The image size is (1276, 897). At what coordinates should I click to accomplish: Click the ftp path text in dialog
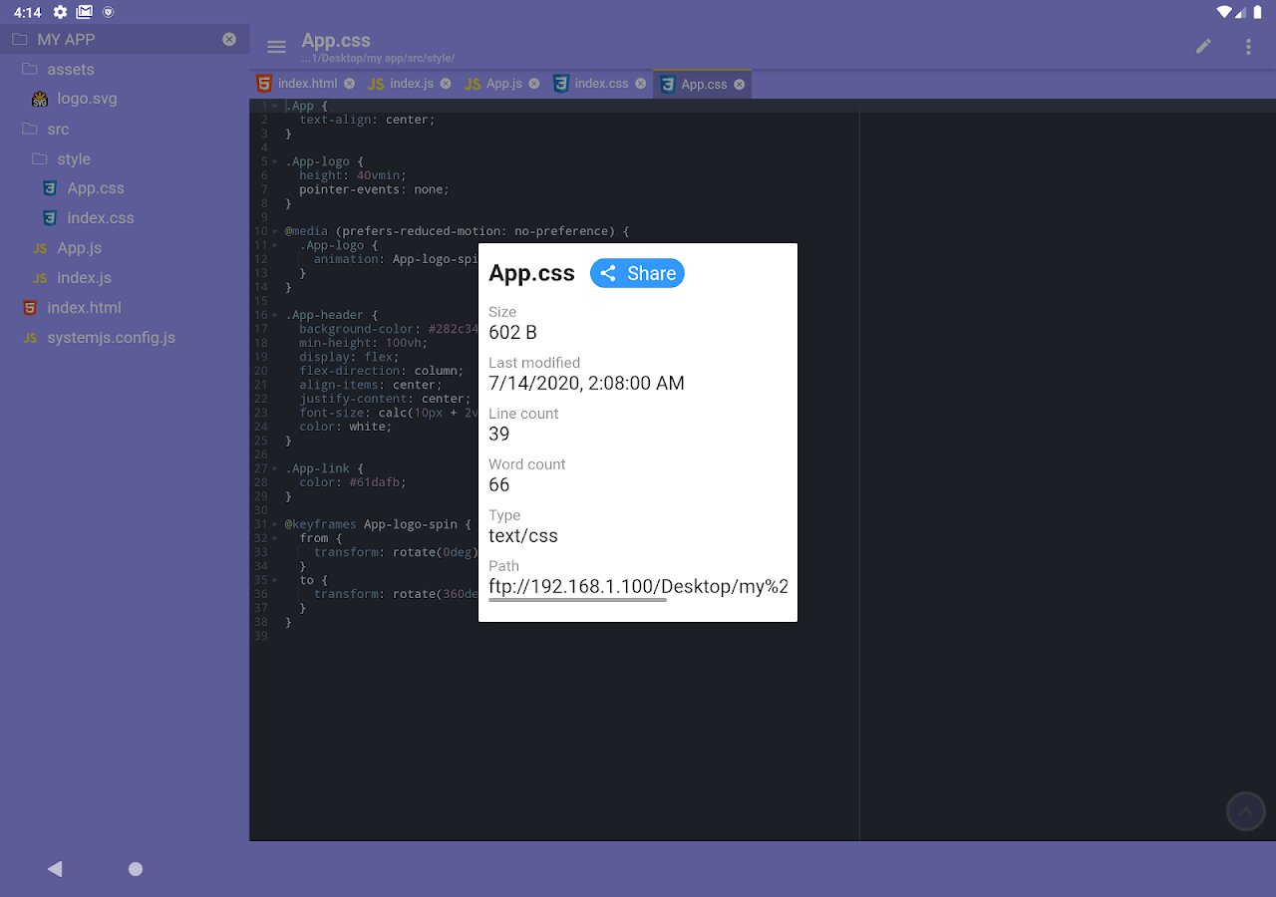(638, 586)
